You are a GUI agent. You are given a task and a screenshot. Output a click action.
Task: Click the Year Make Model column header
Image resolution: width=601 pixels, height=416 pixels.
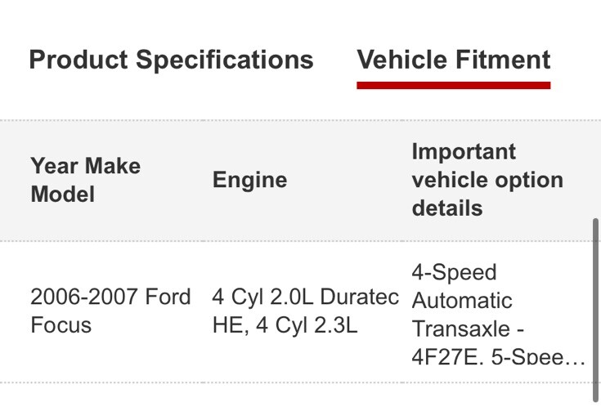point(85,180)
